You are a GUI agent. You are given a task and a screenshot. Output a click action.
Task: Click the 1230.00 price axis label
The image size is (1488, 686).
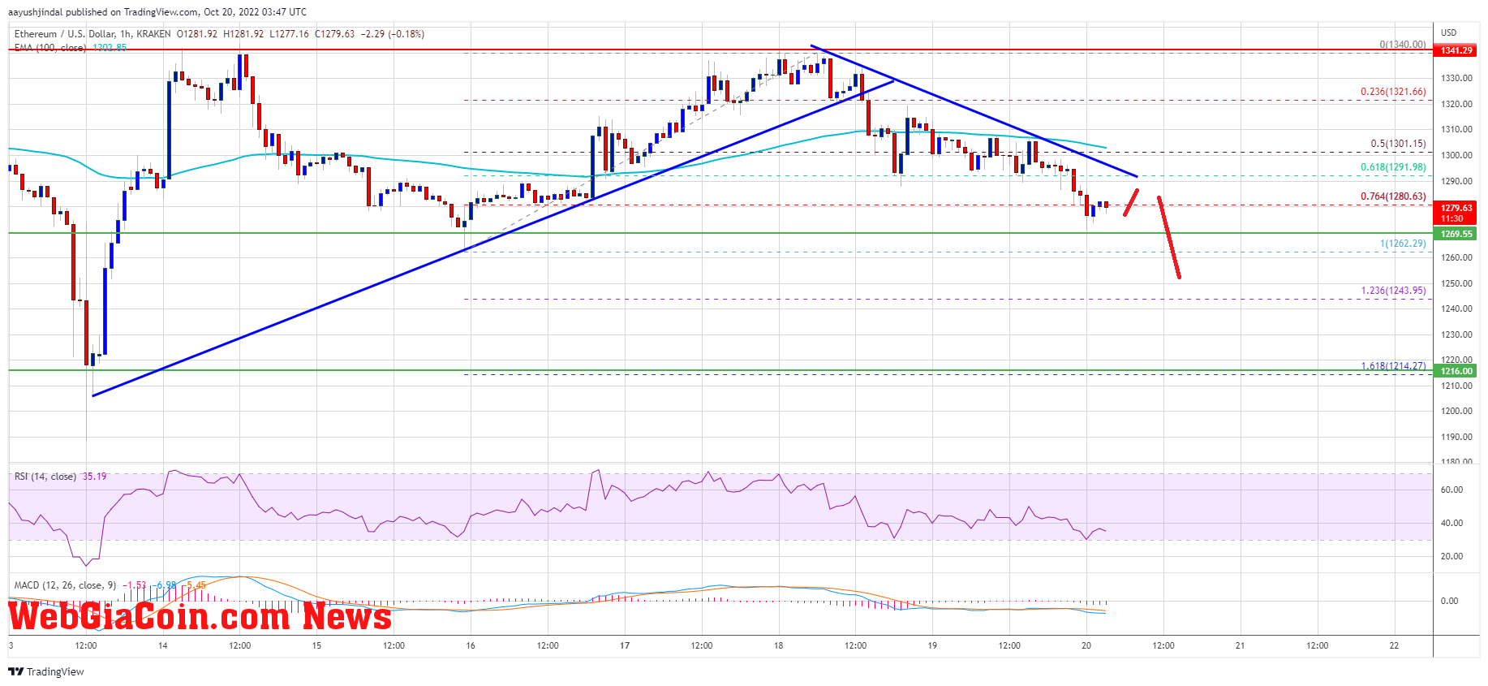pos(1456,334)
